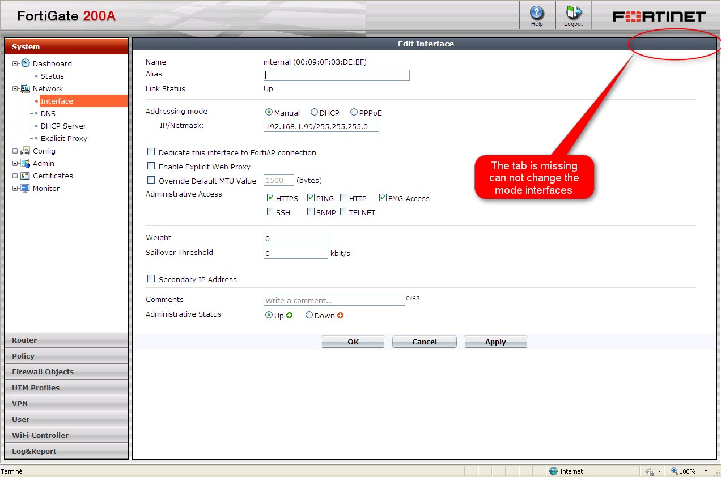
Task: Click the Network icon in tree
Action: (26, 88)
